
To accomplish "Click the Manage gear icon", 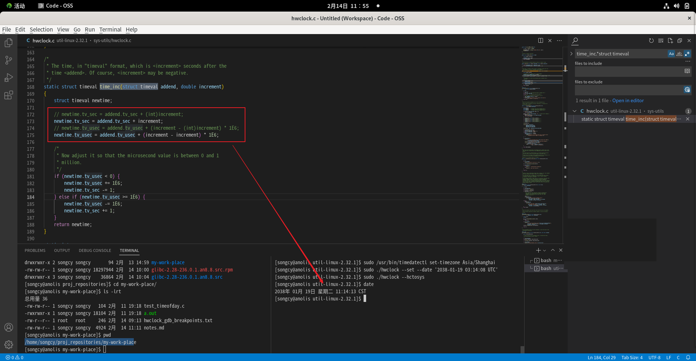I will pos(9,344).
